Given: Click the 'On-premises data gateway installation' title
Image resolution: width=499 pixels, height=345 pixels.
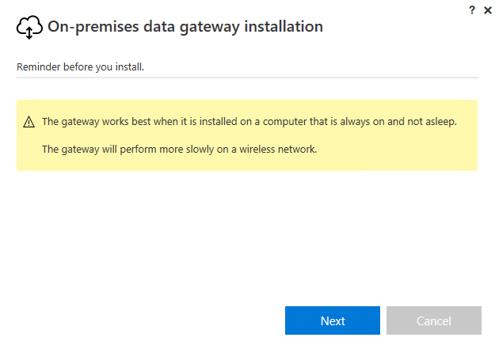Looking at the screenshot, I should point(185,27).
